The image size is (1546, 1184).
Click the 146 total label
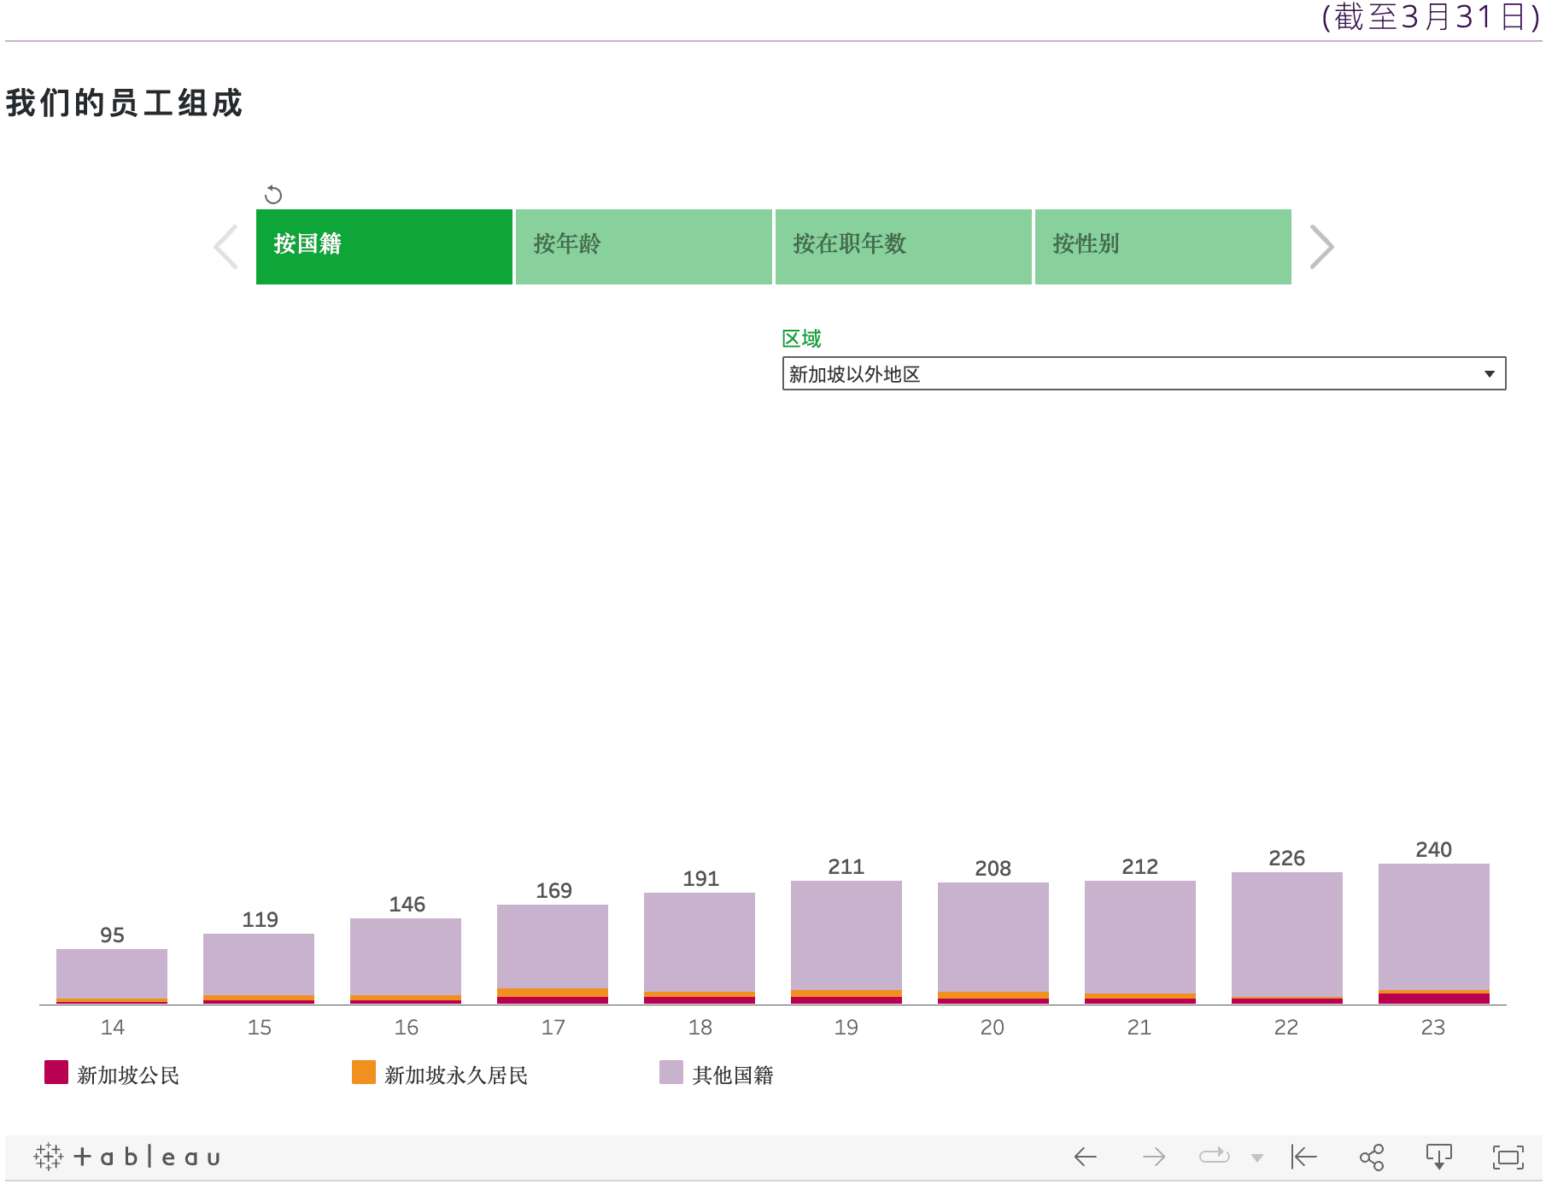[407, 905]
